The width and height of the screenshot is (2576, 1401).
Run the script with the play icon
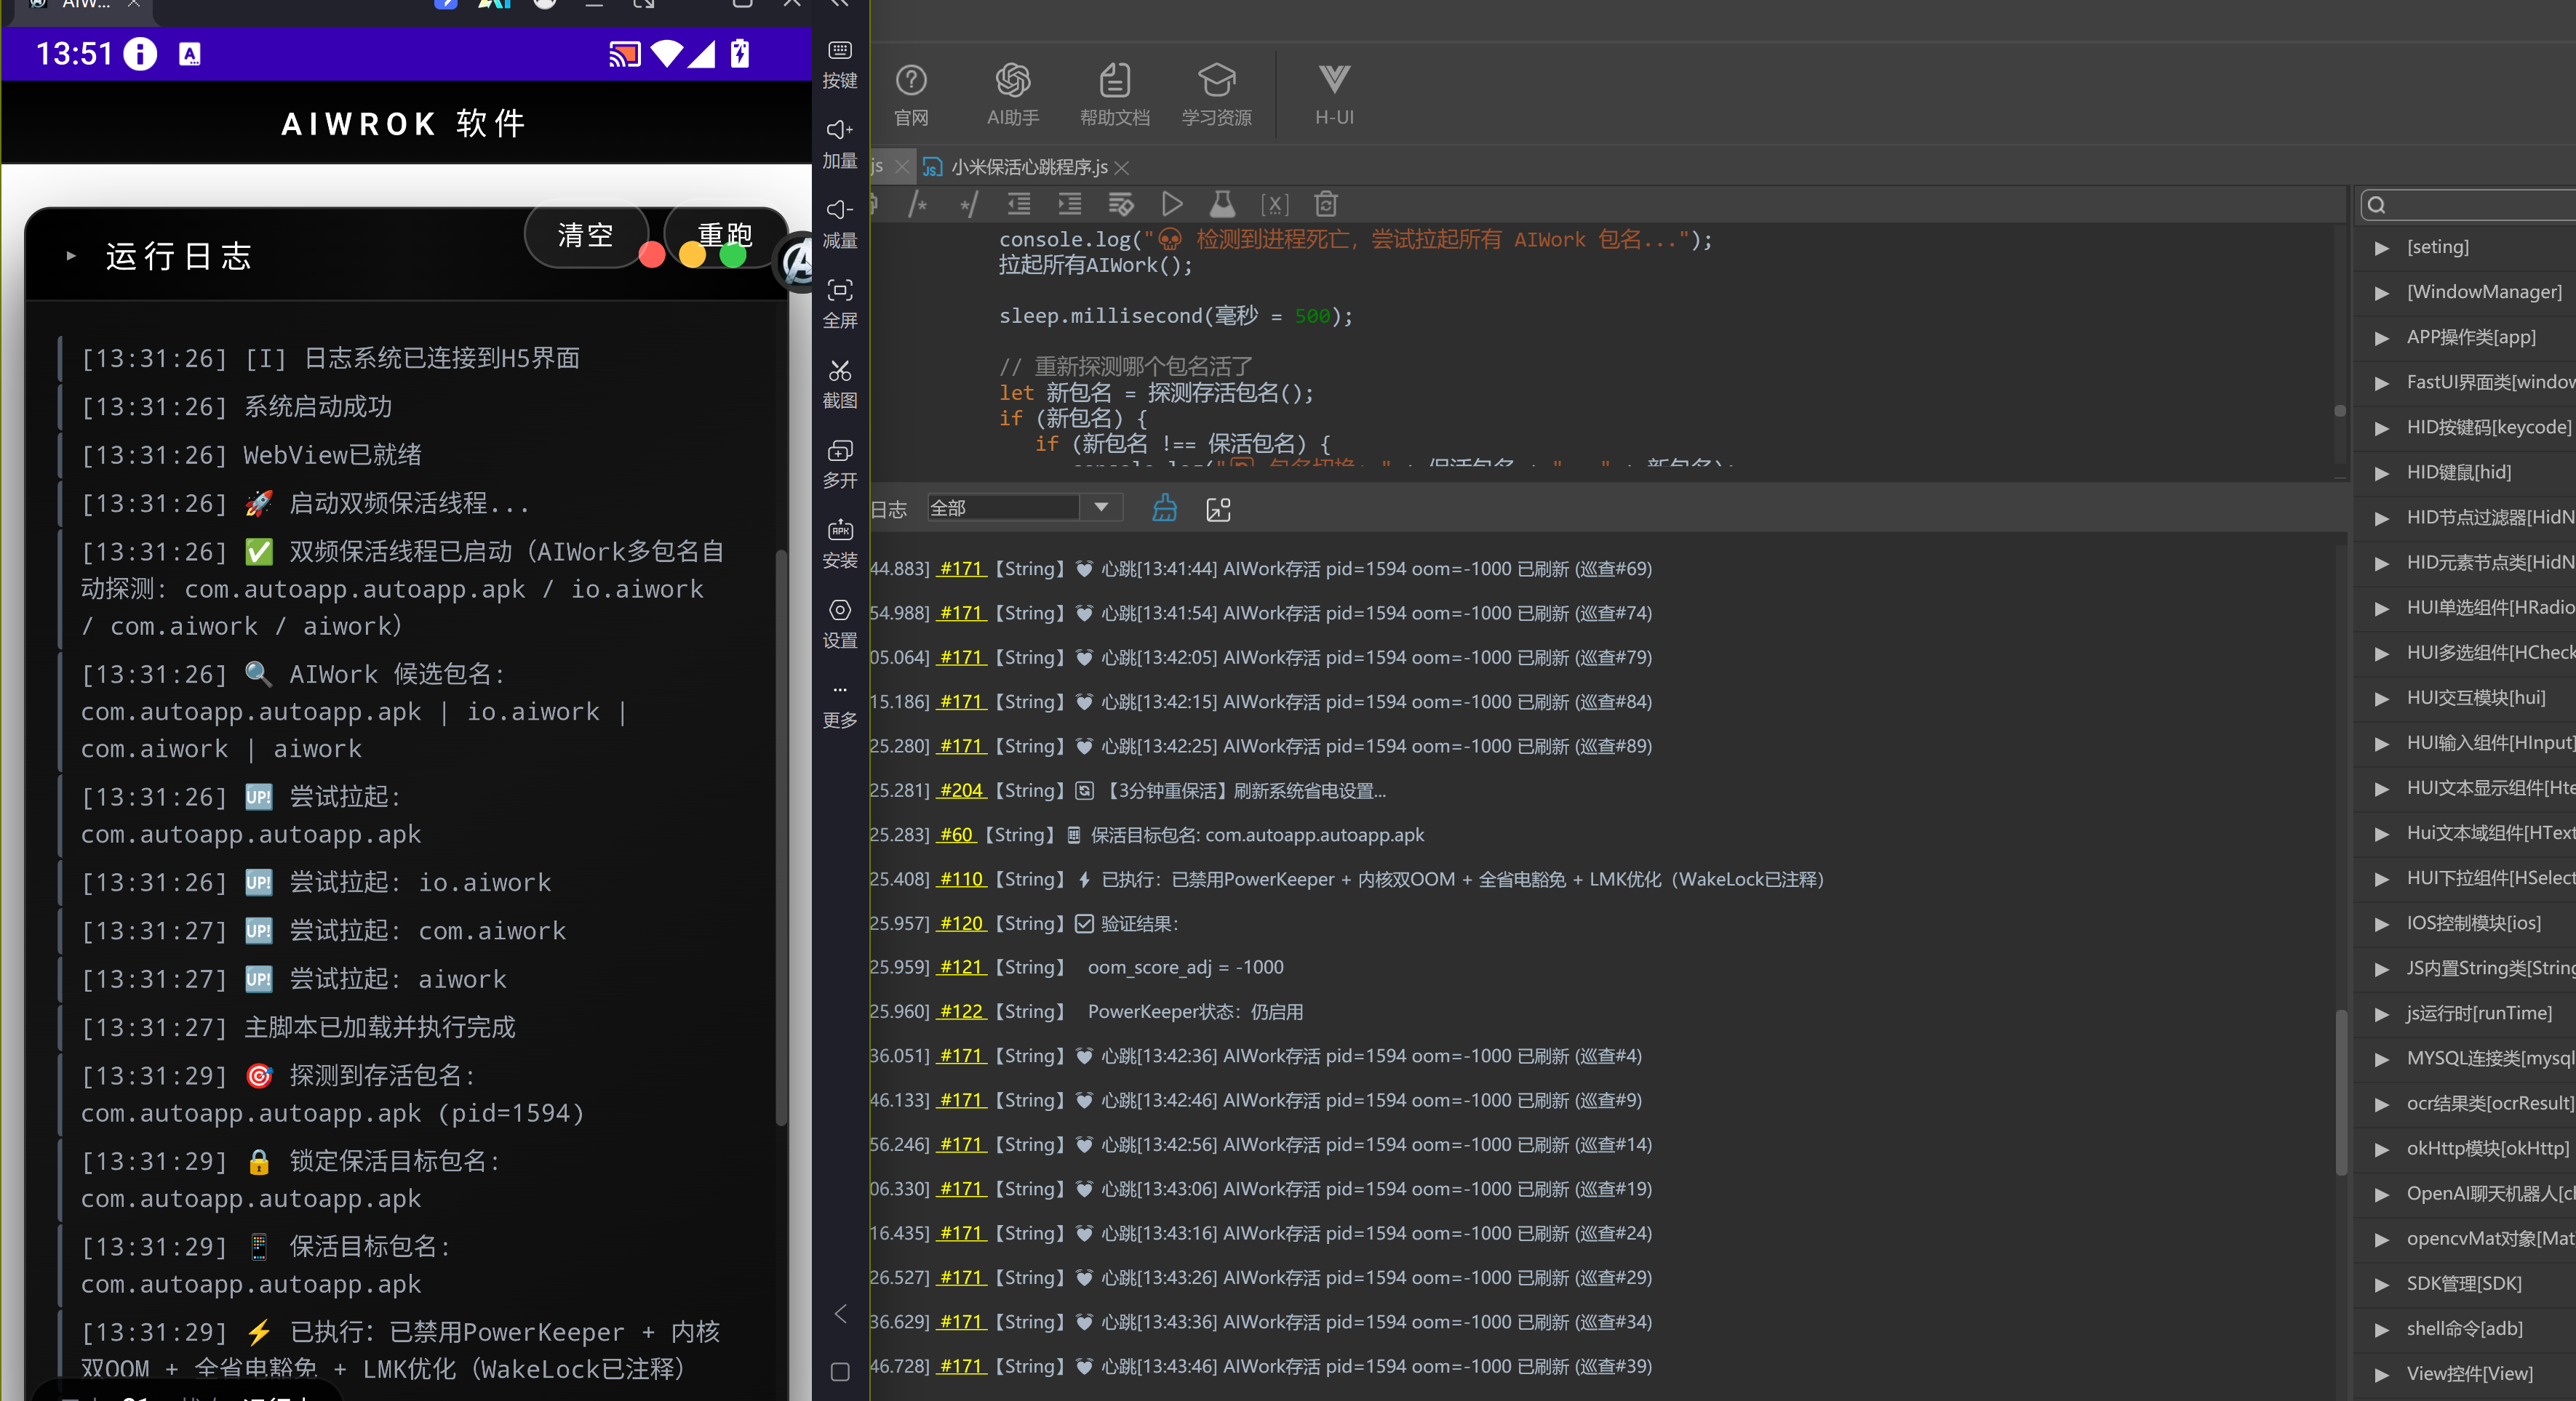[1171, 205]
